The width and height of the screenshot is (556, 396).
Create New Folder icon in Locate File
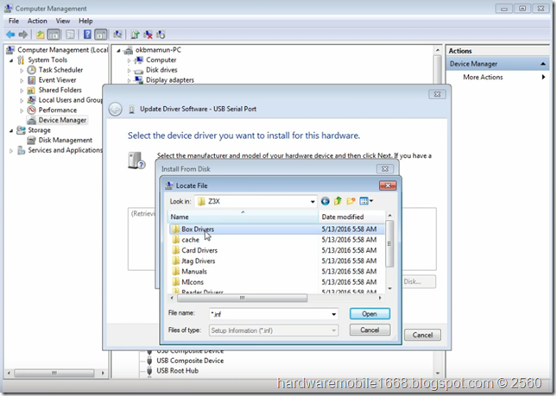[x=351, y=201]
